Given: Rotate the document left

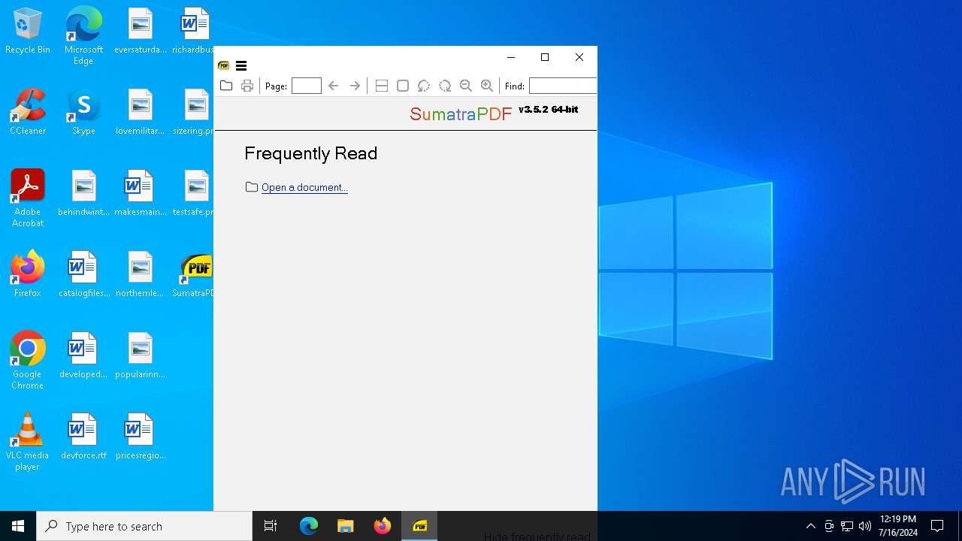Looking at the screenshot, I should pyautogui.click(x=424, y=86).
